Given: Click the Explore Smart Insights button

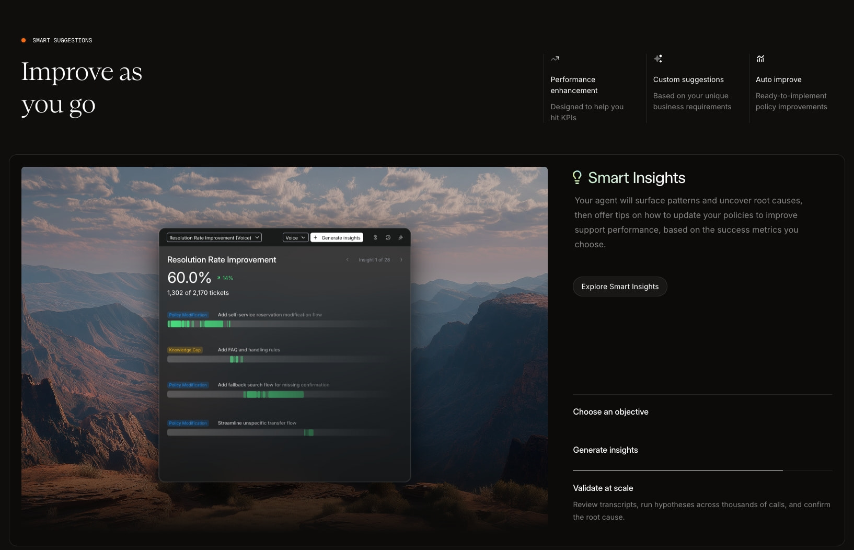Looking at the screenshot, I should [x=620, y=287].
